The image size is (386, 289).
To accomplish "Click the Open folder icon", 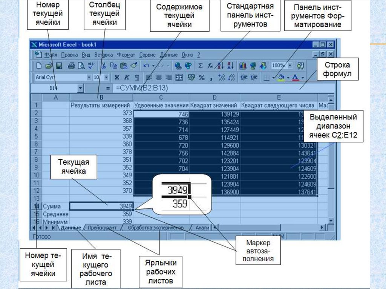I will pyautogui.click(x=49, y=66).
